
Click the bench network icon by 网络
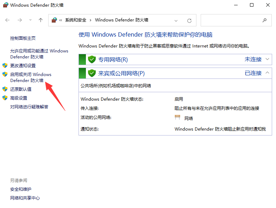(177, 118)
